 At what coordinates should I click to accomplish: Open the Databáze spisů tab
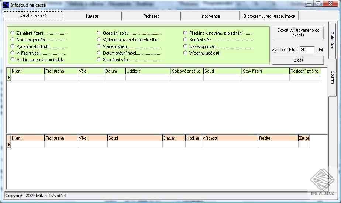[33, 15]
